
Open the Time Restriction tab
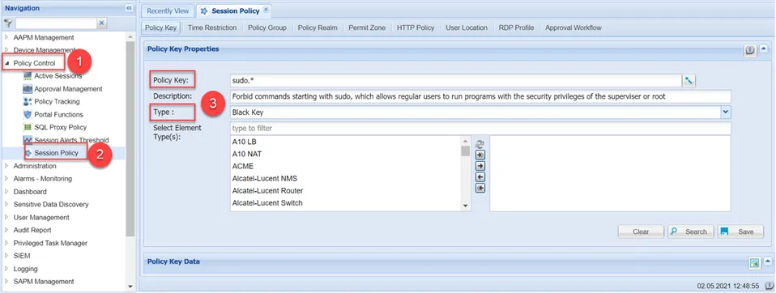[212, 28]
